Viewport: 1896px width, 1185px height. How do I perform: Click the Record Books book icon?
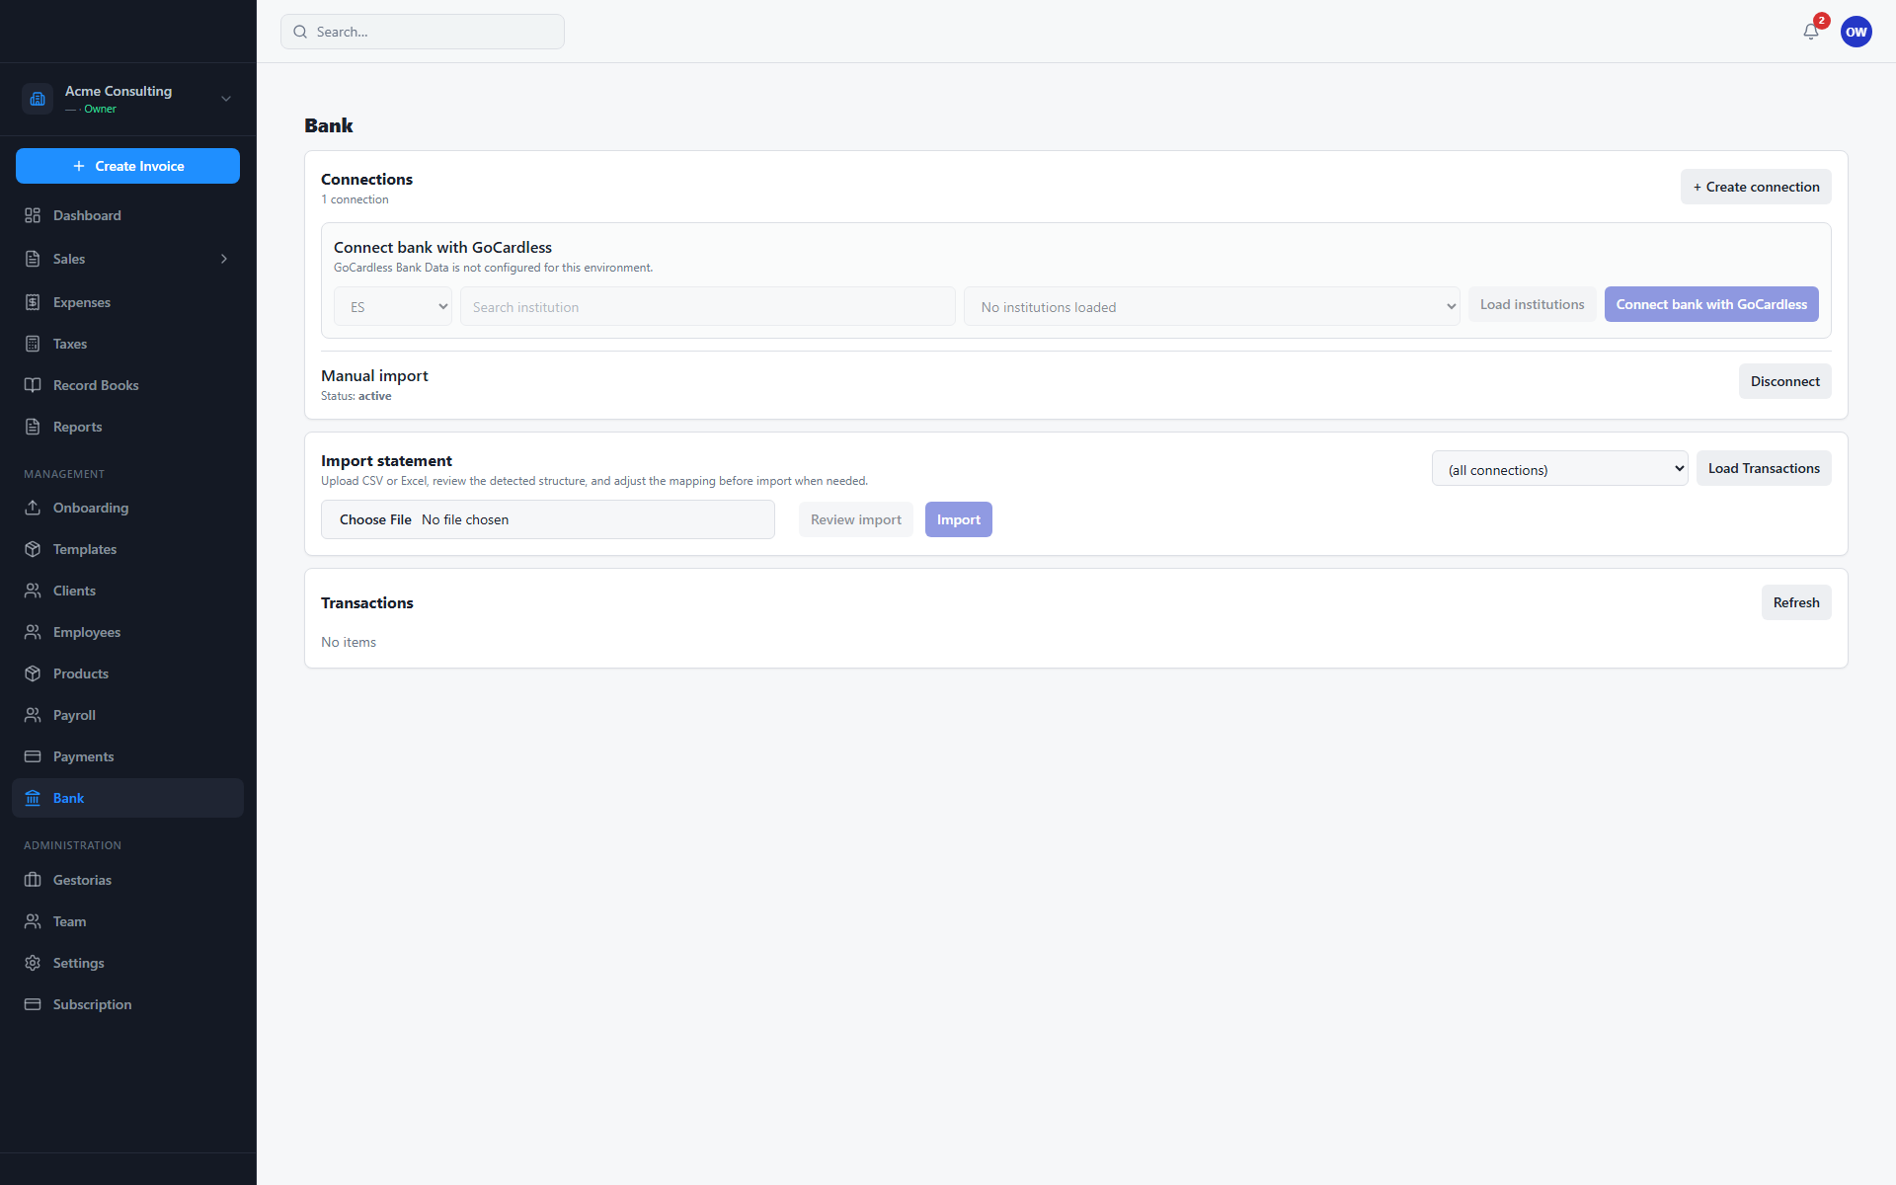[33, 385]
